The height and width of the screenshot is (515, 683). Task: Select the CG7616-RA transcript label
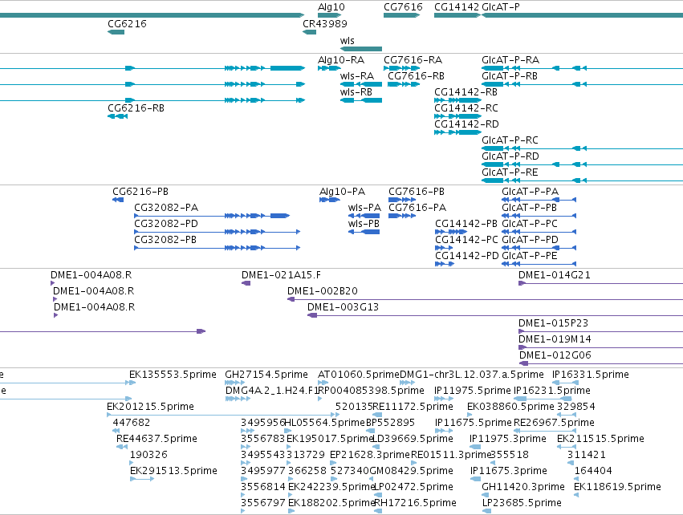click(413, 59)
